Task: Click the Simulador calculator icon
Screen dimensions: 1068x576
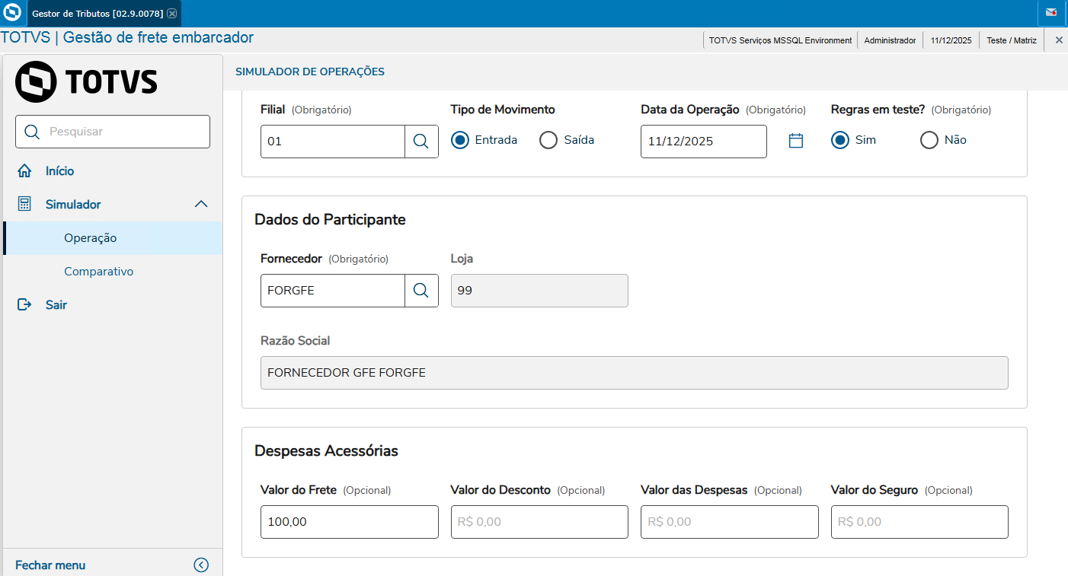Action: pos(24,205)
